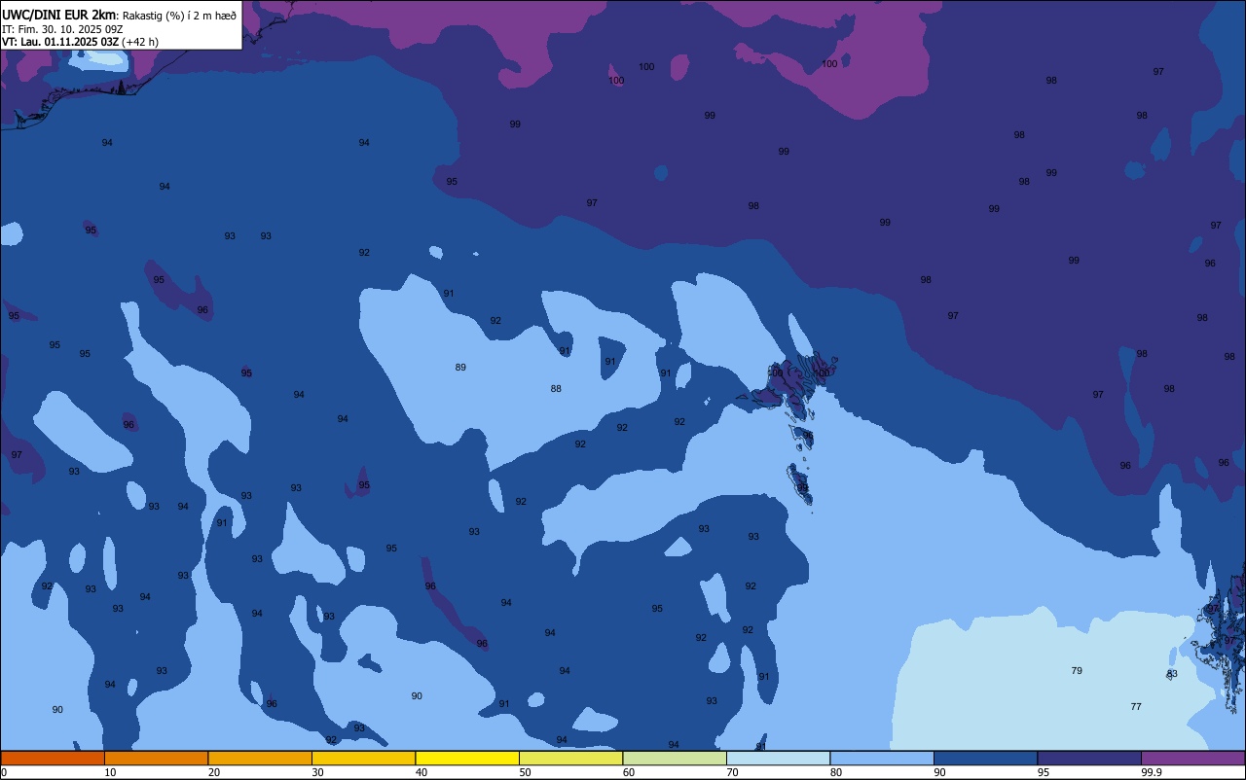Click the legend tick label '99.9'
The image size is (1246, 780).
[1152, 772]
